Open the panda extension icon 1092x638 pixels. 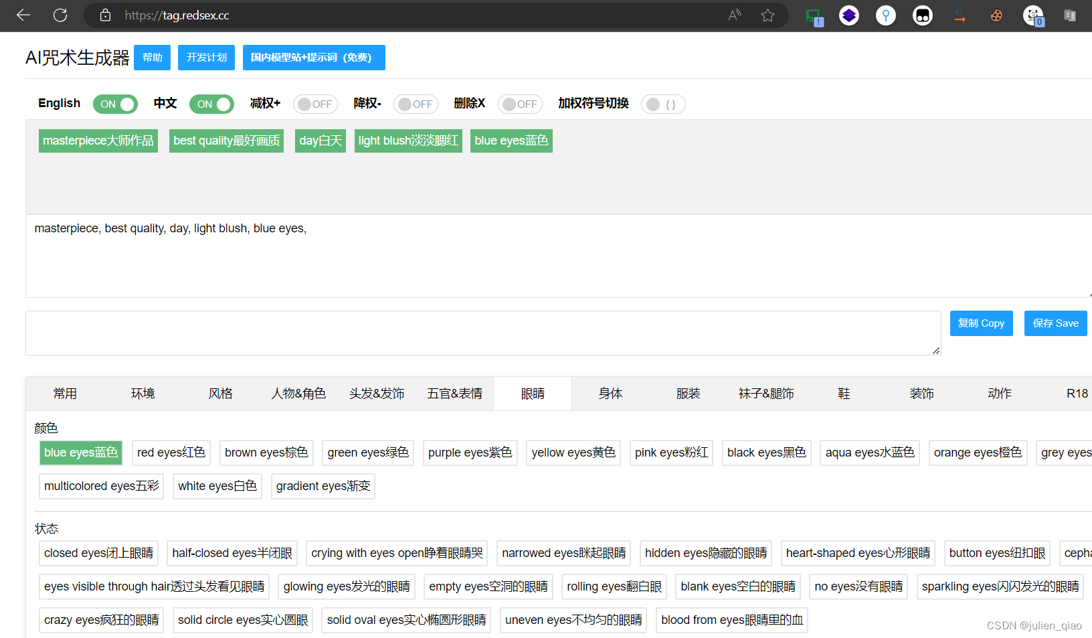tap(1034, 15)
